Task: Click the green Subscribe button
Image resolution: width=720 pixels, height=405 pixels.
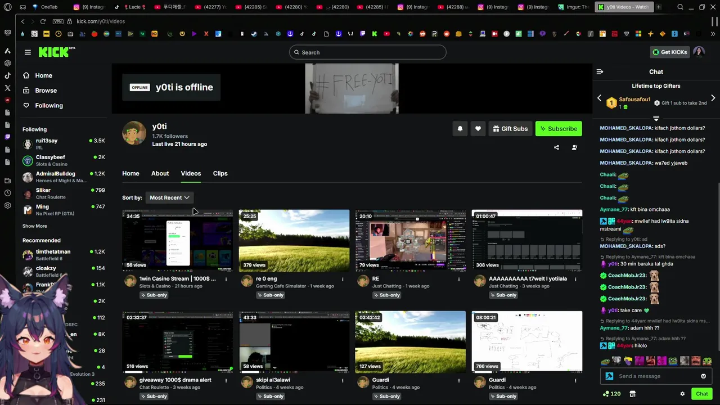Action: pos(559,129)
